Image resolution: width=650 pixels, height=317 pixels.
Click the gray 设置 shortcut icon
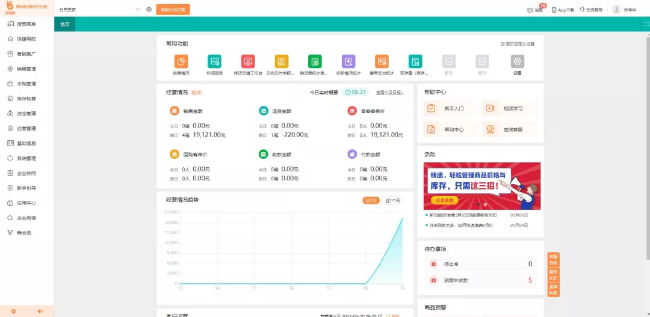[518, 61]
